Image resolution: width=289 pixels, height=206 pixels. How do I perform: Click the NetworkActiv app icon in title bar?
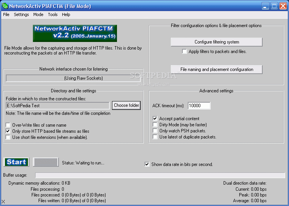5,6
